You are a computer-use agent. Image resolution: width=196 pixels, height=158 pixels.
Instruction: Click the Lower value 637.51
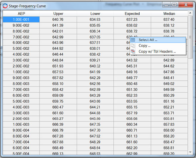[x=95, y=43]
